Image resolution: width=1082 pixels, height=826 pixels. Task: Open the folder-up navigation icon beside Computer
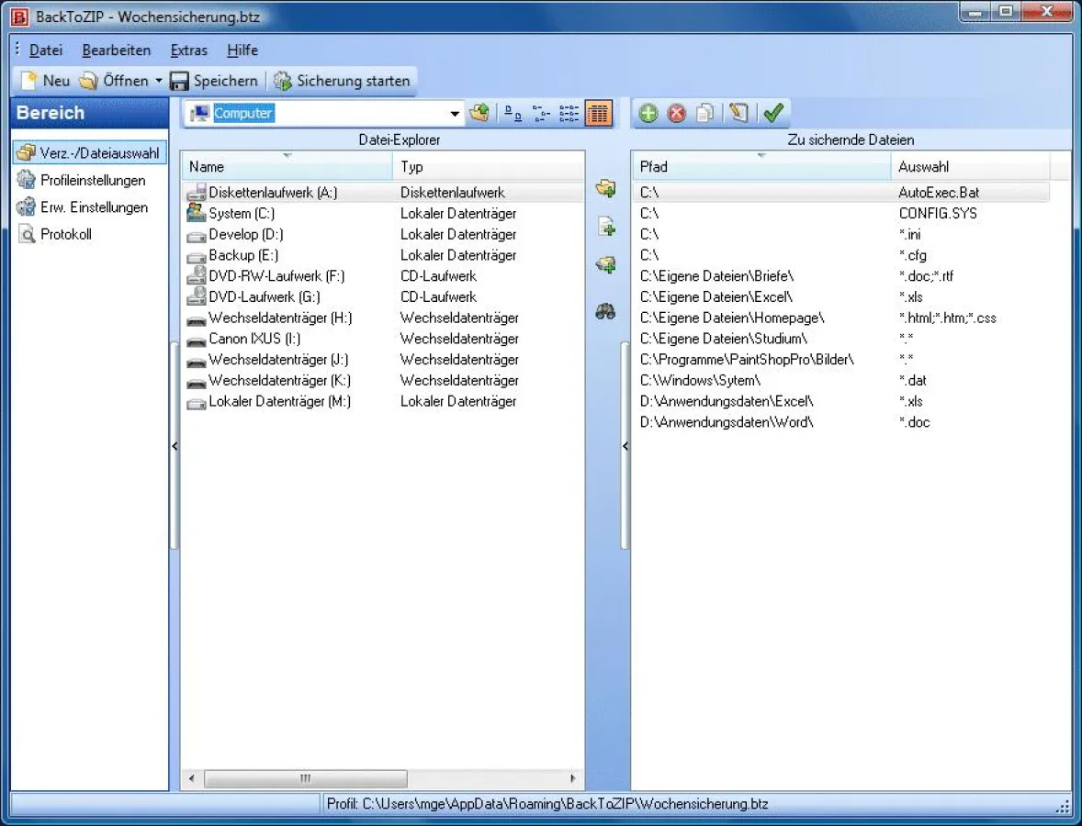coord(479,112)
